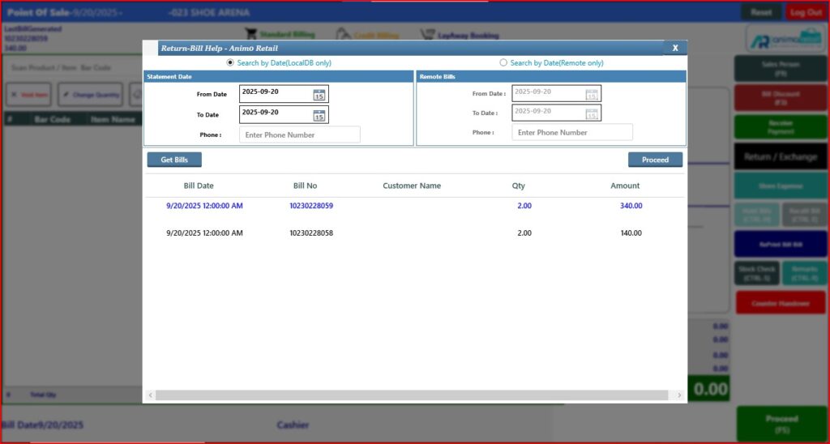This screenshot has height=444, width=830.
Task: Click the horizontal scrollbar right arrow
Action: pyautogui.click(x=678, y=395)
